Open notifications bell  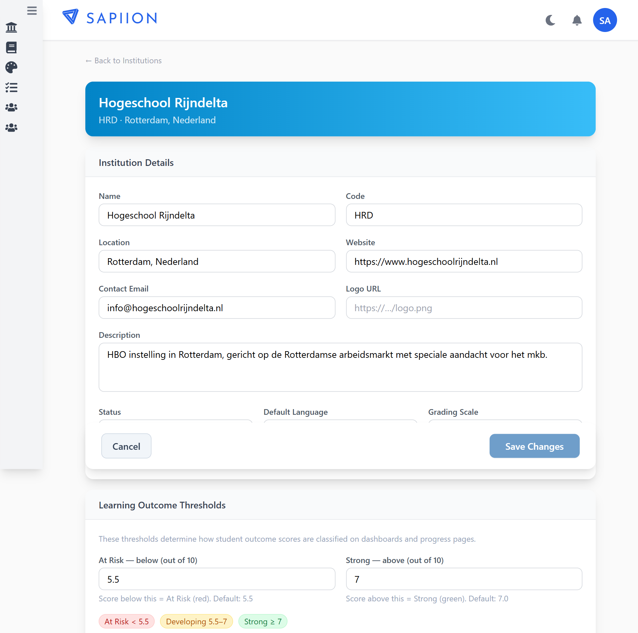pyautogui.click(x=577, y=20)
